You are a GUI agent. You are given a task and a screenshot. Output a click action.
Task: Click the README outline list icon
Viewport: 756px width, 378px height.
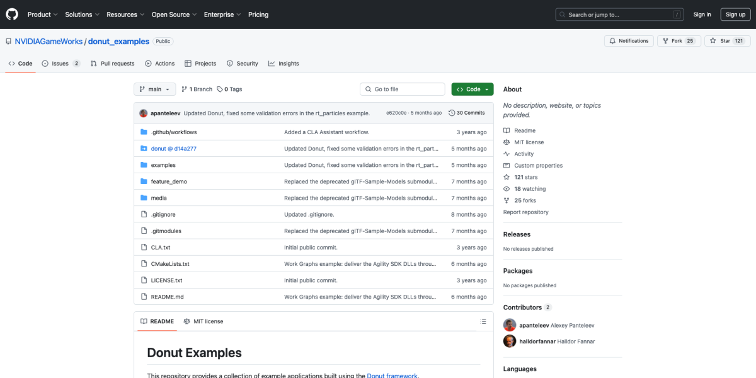[483, 321]
